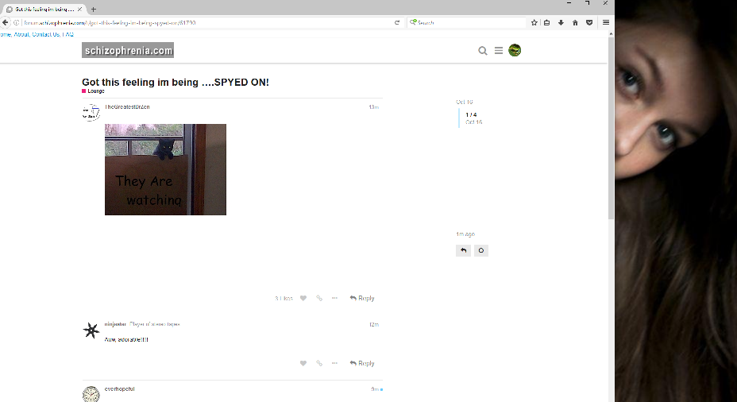The height and width of the screenshot is (402, 737).
Task: Show more actions on ninjastar's post
Action: tap(334, 363)
